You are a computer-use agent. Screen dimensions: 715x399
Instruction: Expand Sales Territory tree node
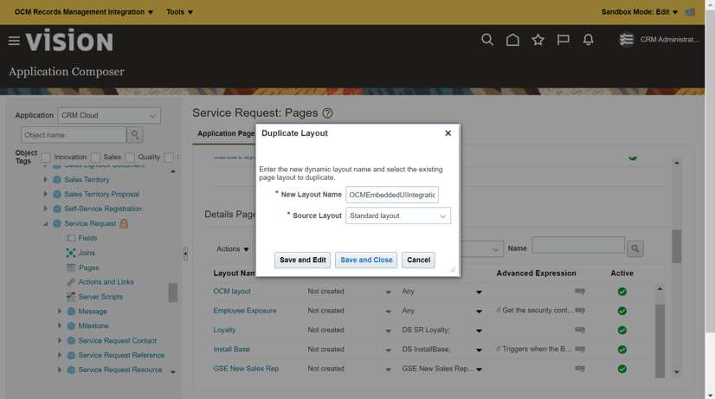(x=46, y=180)
